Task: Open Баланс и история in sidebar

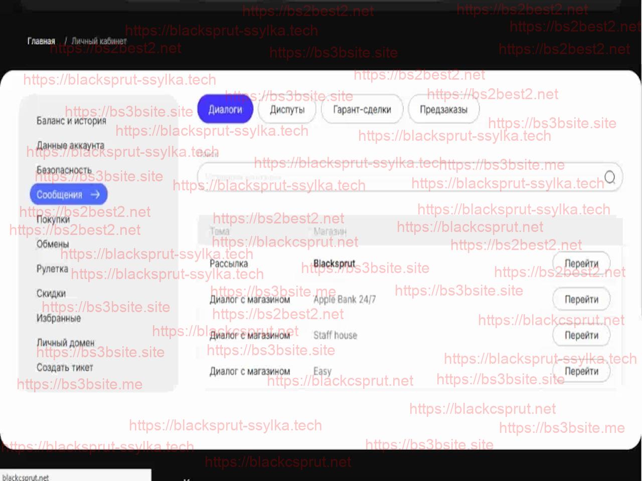Action: pyautogui.click(x=71, y=121)
